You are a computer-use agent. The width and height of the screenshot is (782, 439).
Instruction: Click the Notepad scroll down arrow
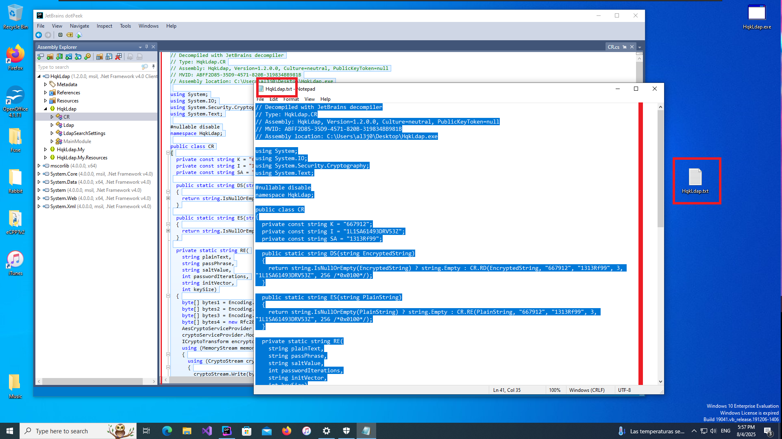click(660, 382)
